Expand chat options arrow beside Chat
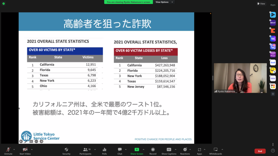 click(126, 149)
